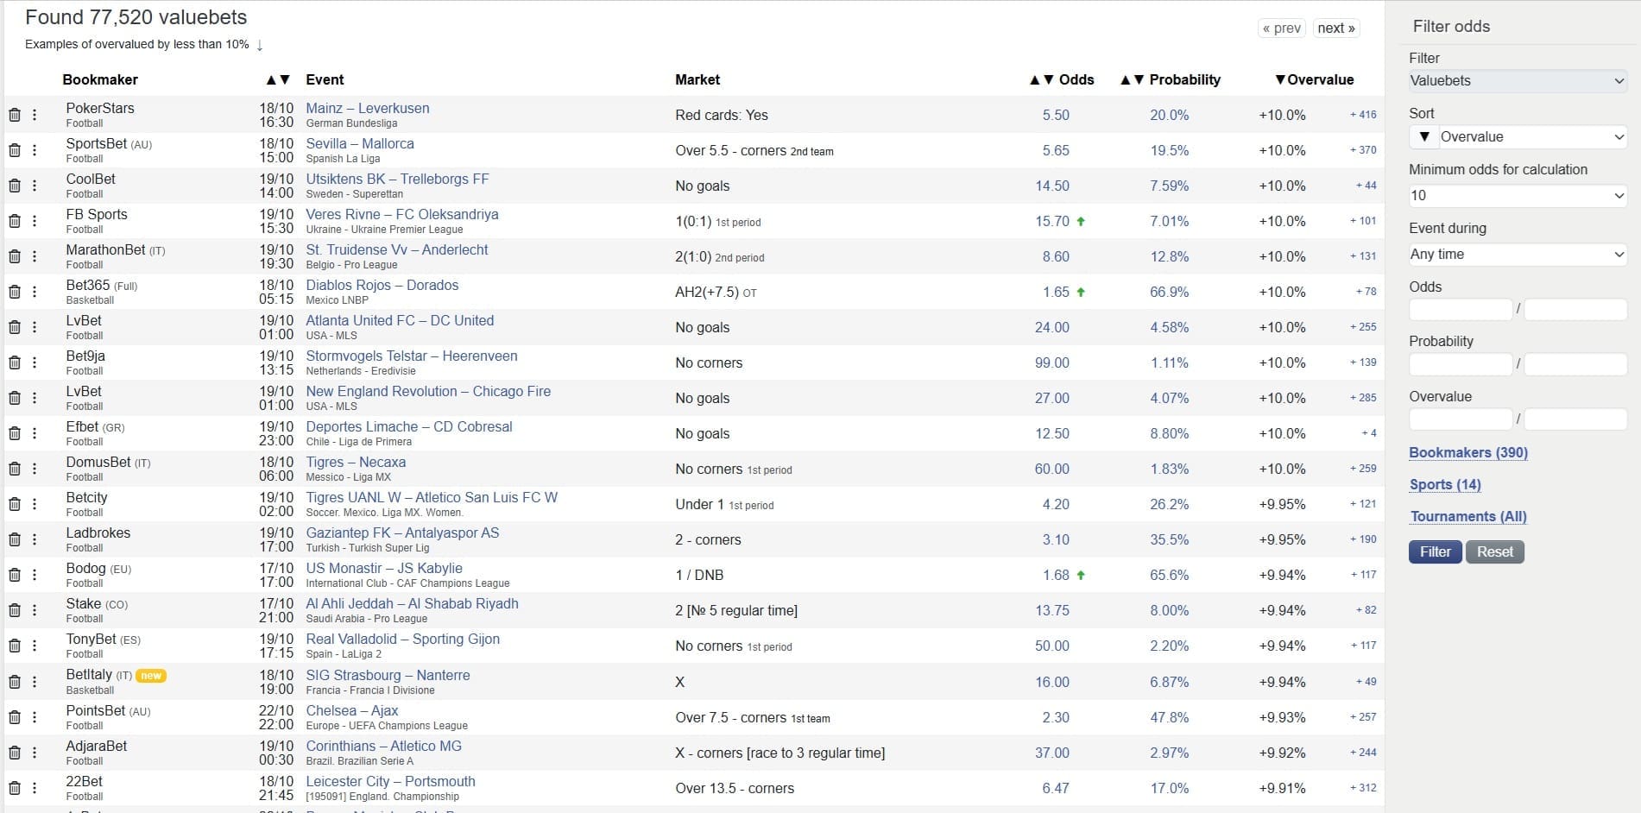Open the Sort Overvalue dropdown
Viewport: 1641px width, 813px height.
[1532, 136]
